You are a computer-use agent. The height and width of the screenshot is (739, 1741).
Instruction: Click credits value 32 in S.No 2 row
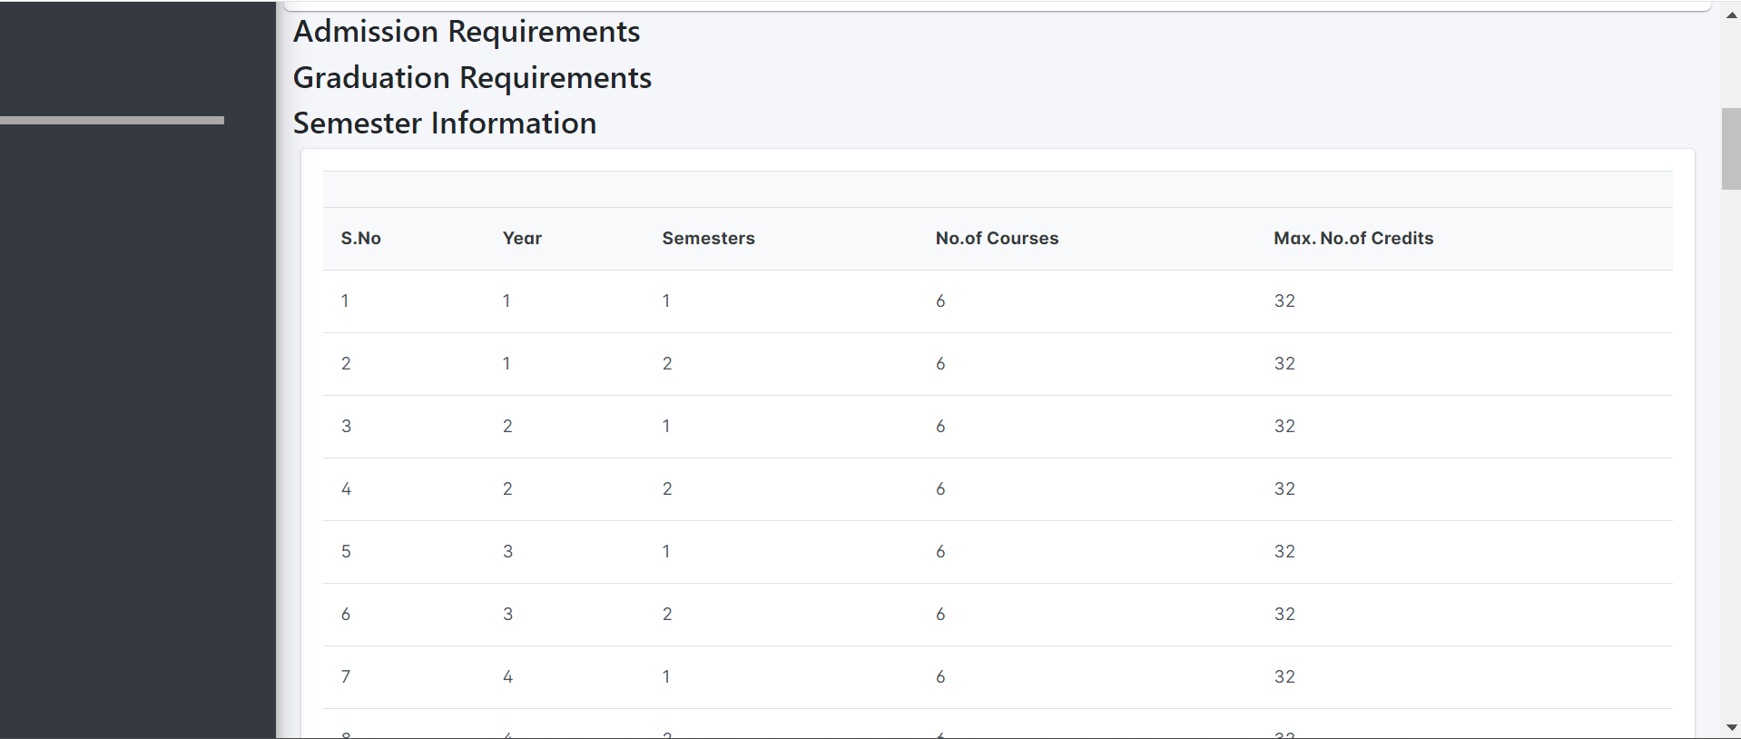[x=1284, y=363]
